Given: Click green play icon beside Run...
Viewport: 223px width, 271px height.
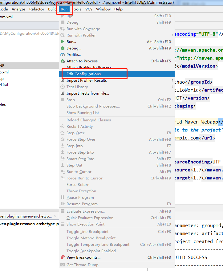Looking at the screenshot, I should point(63,41).
